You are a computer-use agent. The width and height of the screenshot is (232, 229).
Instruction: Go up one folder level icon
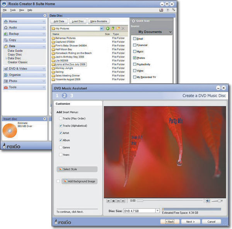(x=113, y=28)
